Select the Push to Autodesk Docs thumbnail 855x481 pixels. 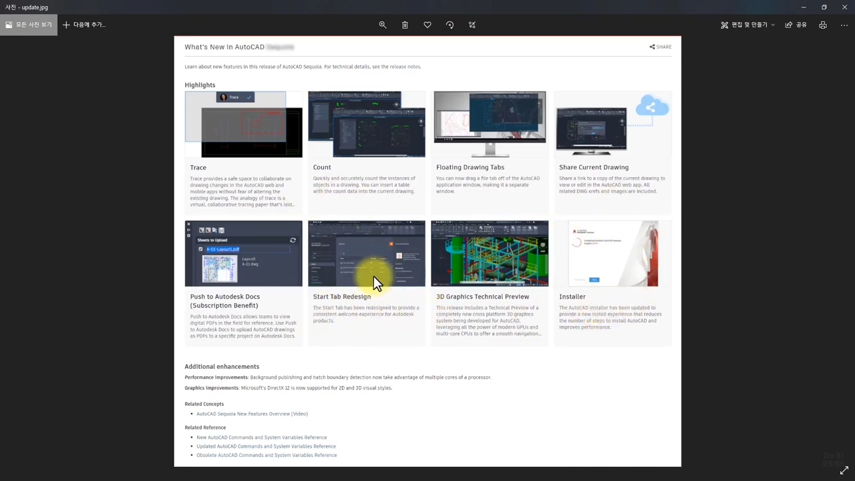tap(243, 253)
